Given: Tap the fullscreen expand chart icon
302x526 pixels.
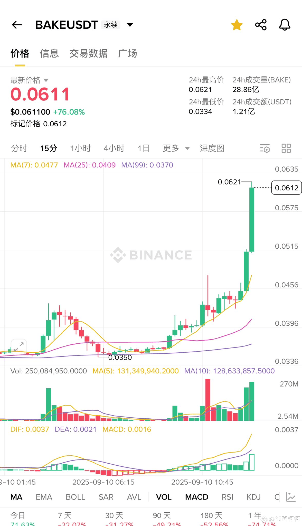Looking at the screenshot, I should [x=19, y=346].
